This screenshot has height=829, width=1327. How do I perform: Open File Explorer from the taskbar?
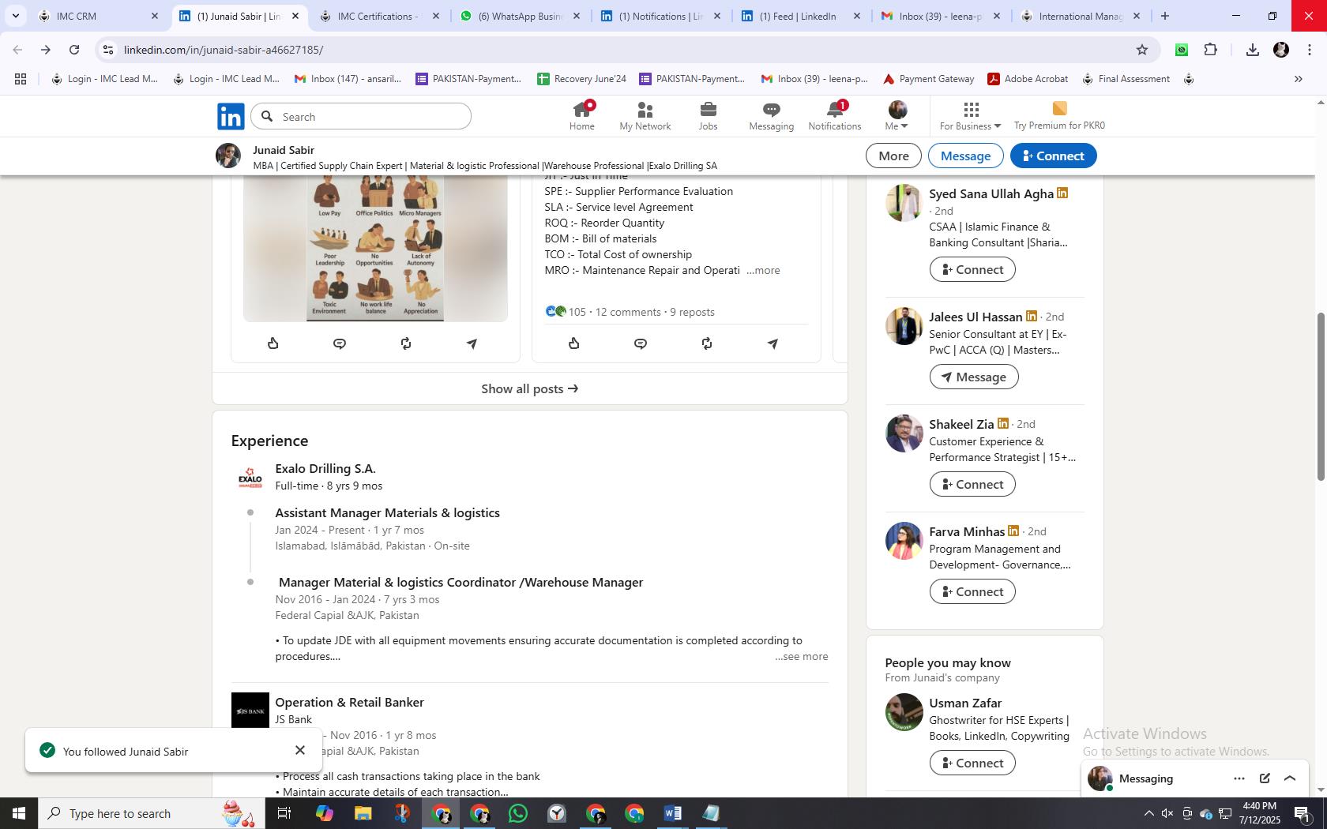coord(363,813)
